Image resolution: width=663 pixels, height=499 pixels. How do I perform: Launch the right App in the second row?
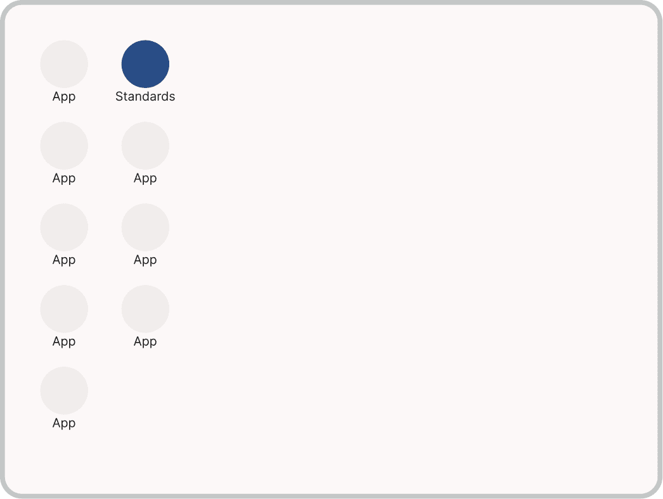[x=145, y=145]
